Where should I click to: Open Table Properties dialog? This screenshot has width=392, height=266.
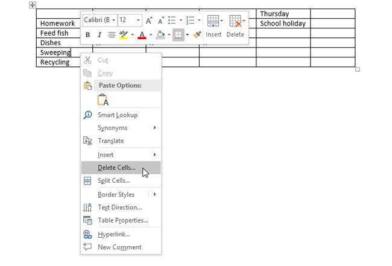(x=123, y=220)
